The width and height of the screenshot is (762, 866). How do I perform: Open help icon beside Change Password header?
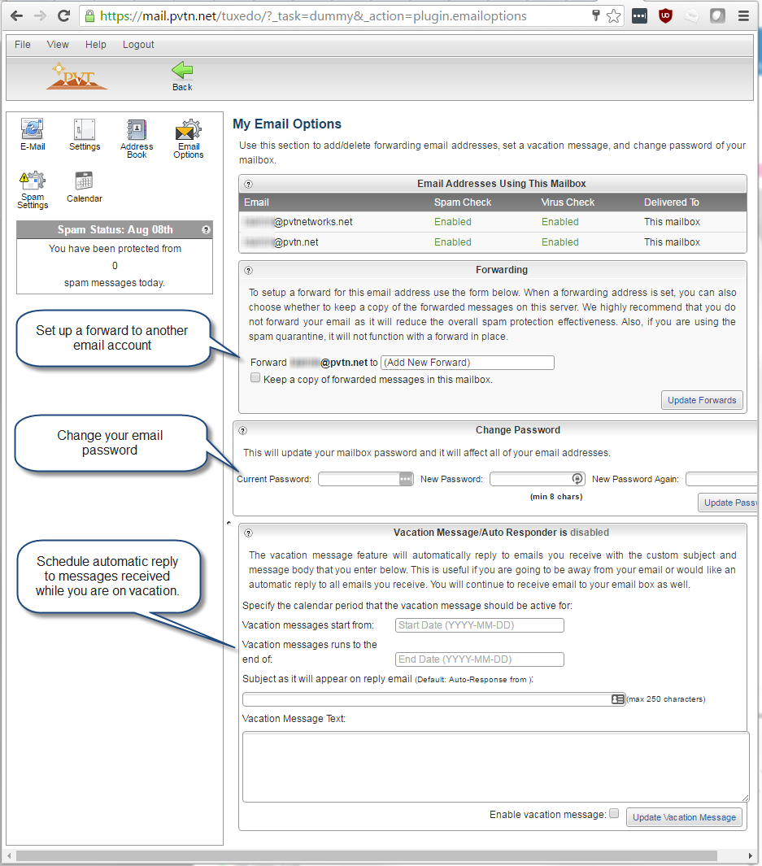coord(243,430)
